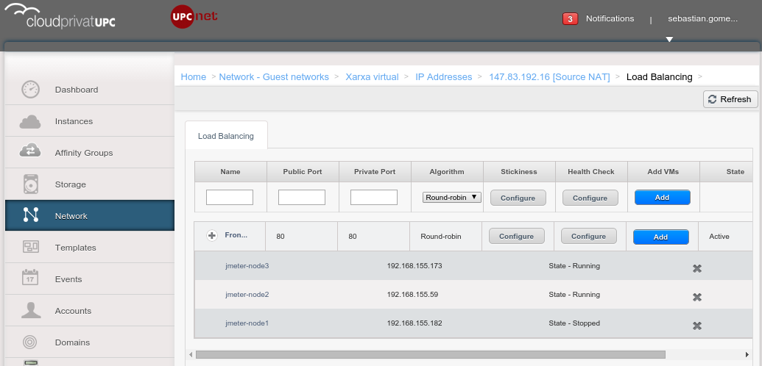Open the Round-robin algorithm dropdown
The height and width of the screenshot is (366, 762).
tap(452, 197)
